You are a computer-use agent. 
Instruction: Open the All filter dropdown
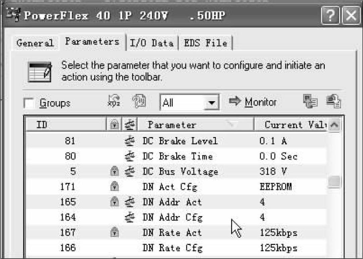(x=189, y=102)
